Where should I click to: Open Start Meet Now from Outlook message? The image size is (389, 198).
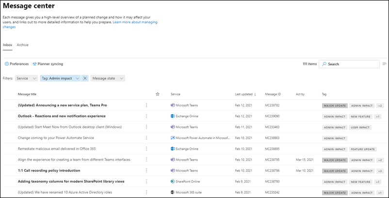tap(70, 127)
